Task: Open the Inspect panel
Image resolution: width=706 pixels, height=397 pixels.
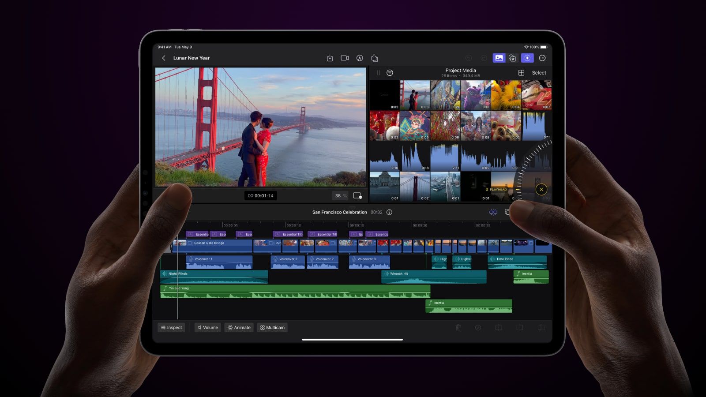Action: [172, 327]
